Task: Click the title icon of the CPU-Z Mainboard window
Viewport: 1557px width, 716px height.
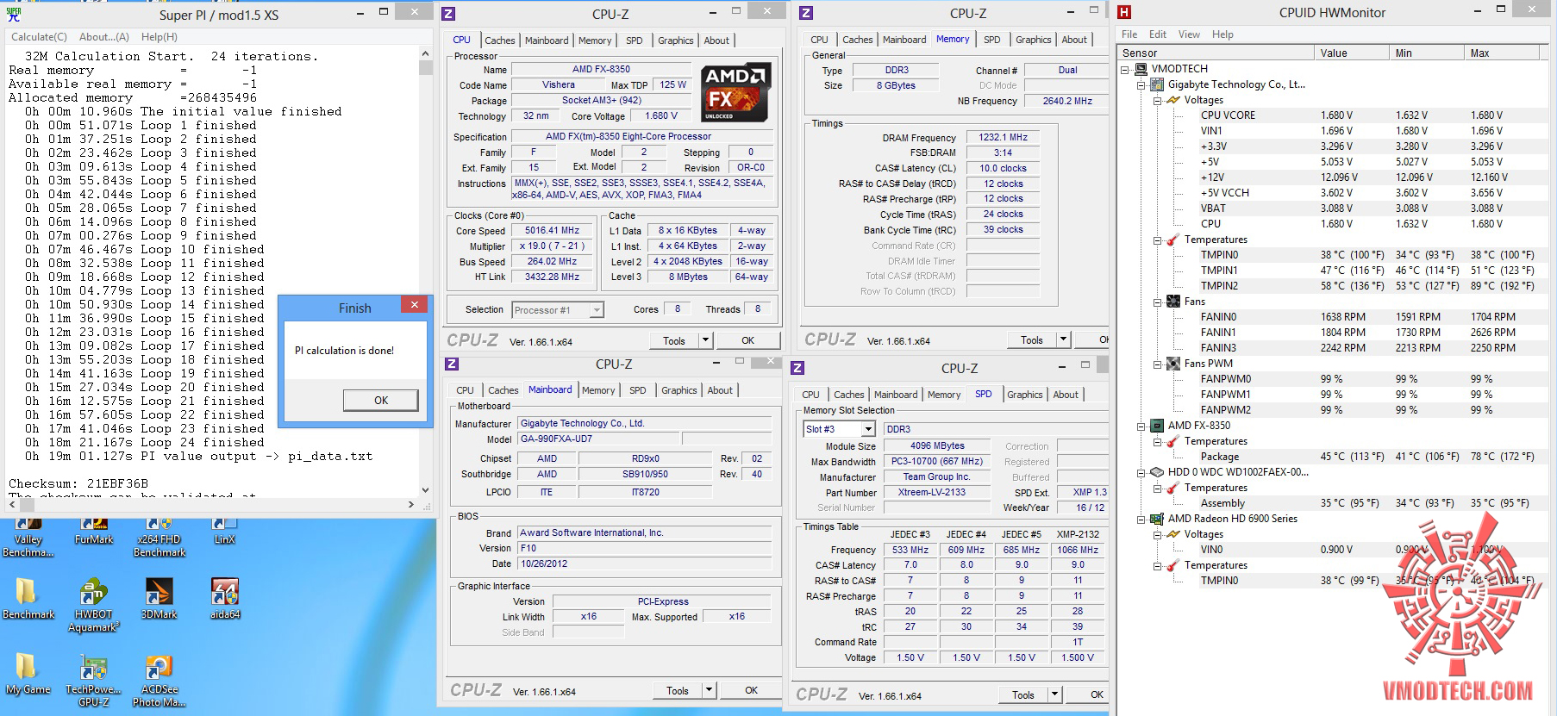Action: coord(452,364)
